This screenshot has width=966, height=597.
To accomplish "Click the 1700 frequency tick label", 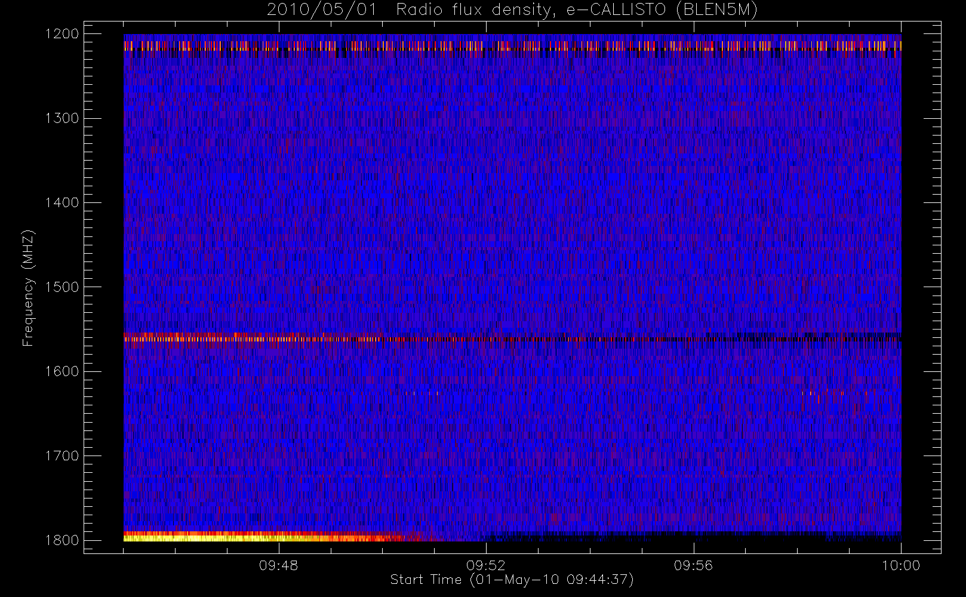I will click(x=63, y=456).
